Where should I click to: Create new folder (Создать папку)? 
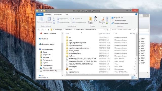pos(91,20)
